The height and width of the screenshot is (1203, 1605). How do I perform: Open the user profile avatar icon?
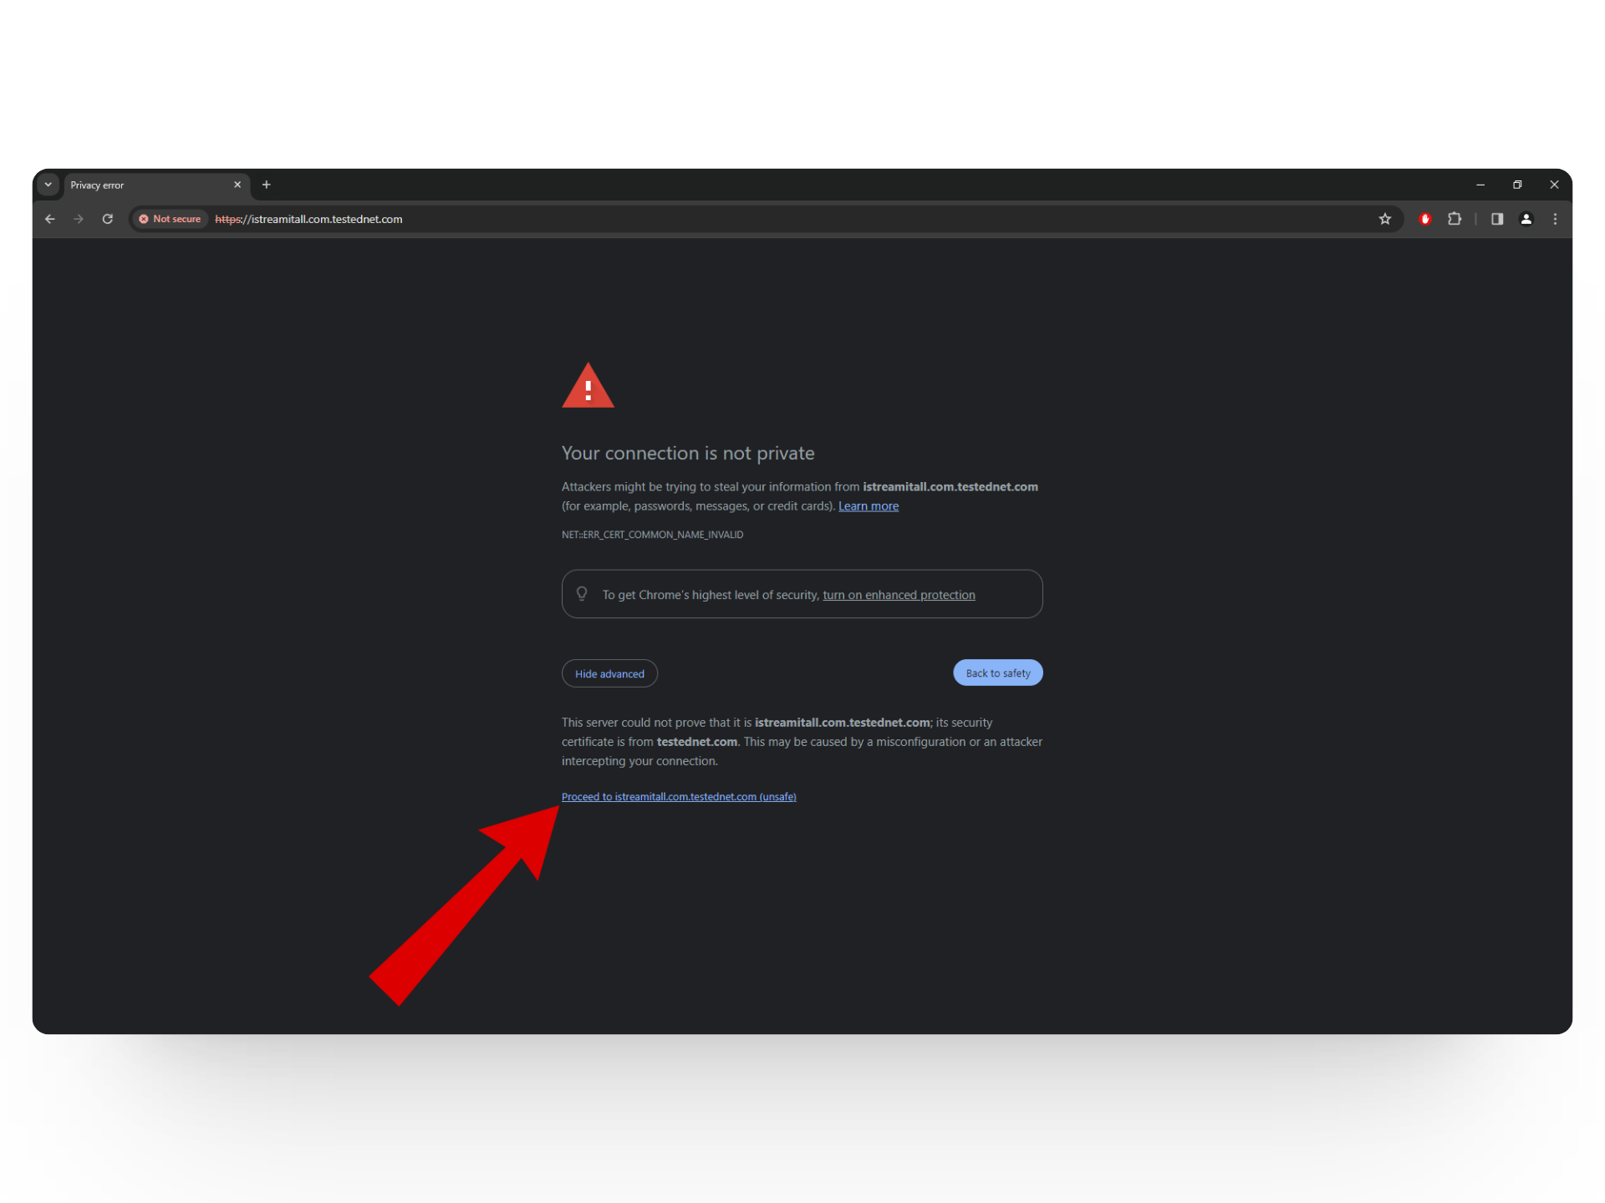pyautogui.click(x=1526, y=219)
